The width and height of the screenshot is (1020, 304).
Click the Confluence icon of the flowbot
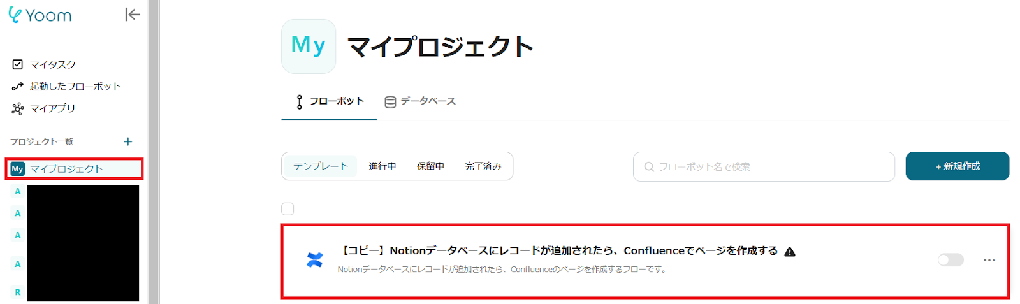pos(315,259)
